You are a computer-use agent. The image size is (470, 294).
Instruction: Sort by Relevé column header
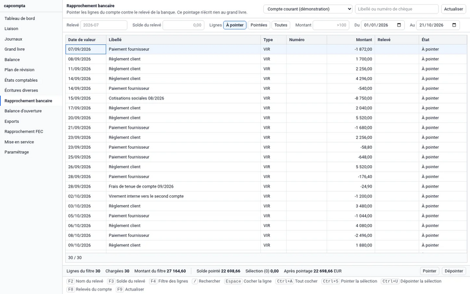[397, 39]
